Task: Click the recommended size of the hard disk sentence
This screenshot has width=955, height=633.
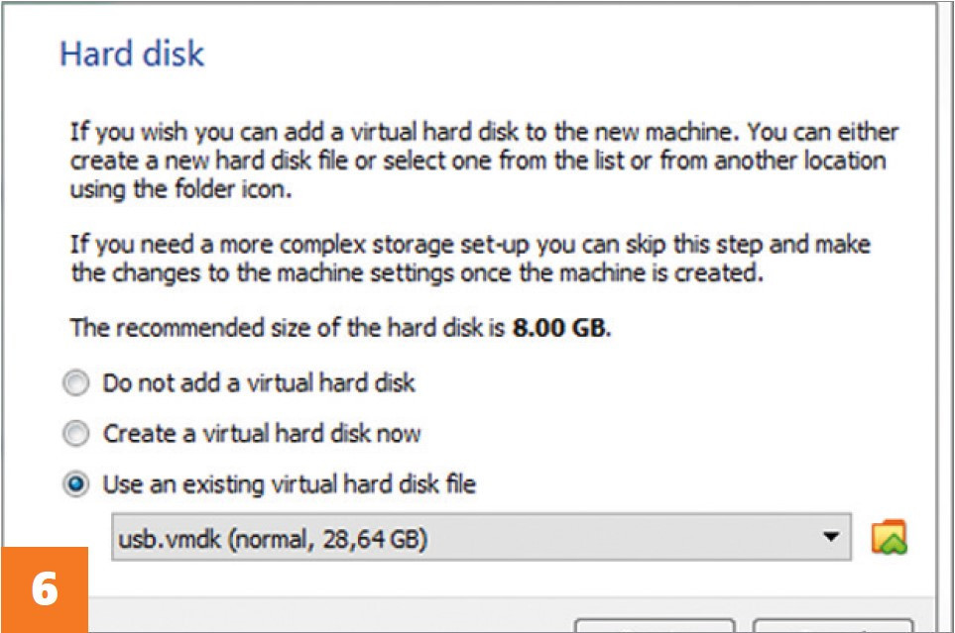Action: [x=340, y=328]
